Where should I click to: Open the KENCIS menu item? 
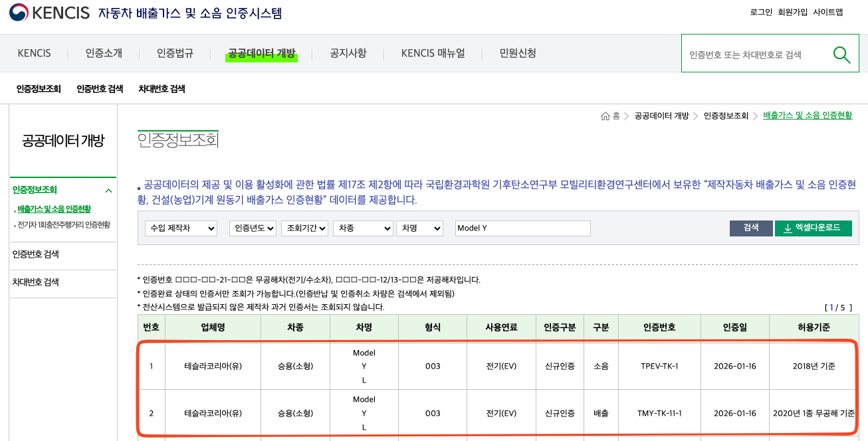tap(35, 53)
